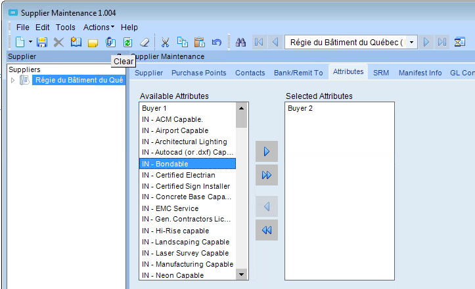The image size is (475, 289).
Task: Open the Actions dropdown menu
Action: click(x=99, y=28)
